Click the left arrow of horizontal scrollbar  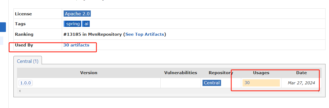(20, 91)
